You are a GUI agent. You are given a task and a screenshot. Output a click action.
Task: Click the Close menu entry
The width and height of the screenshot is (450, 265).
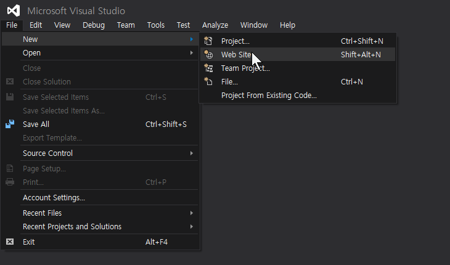(100, 68)
